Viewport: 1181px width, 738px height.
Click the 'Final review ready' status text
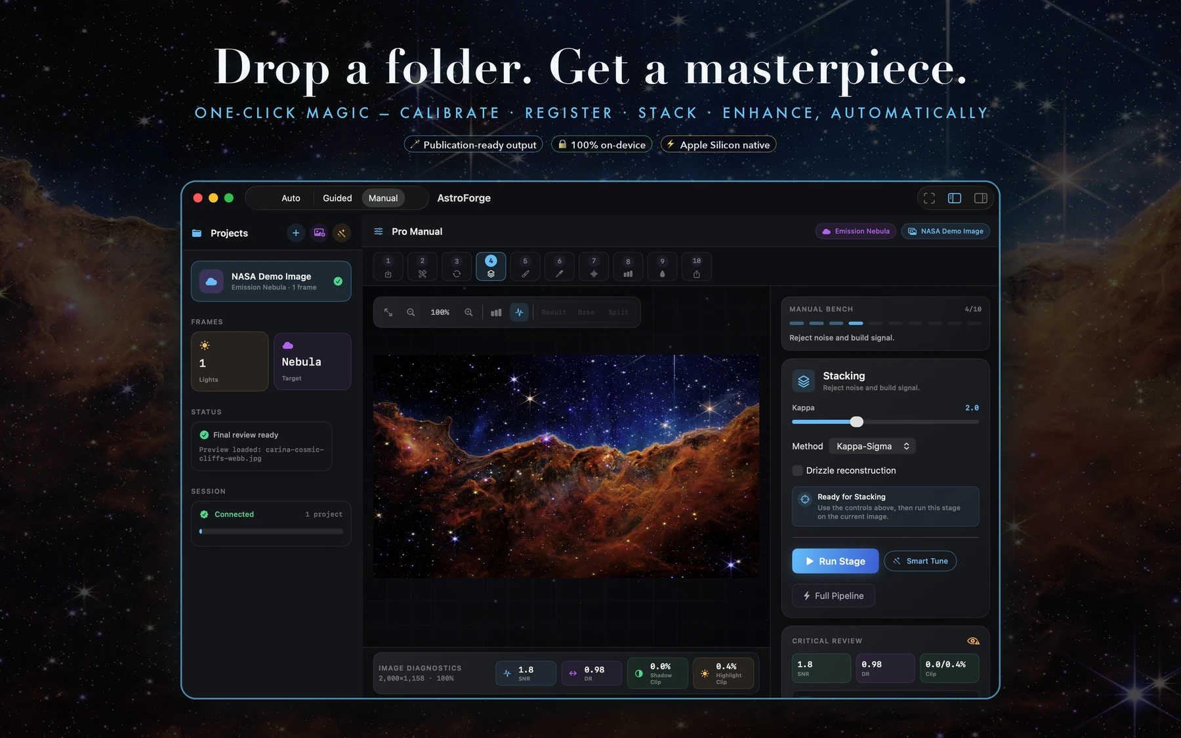pos(245,435)
